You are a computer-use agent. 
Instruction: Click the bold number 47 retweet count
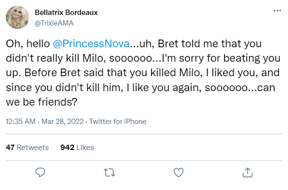coord(10,147)
